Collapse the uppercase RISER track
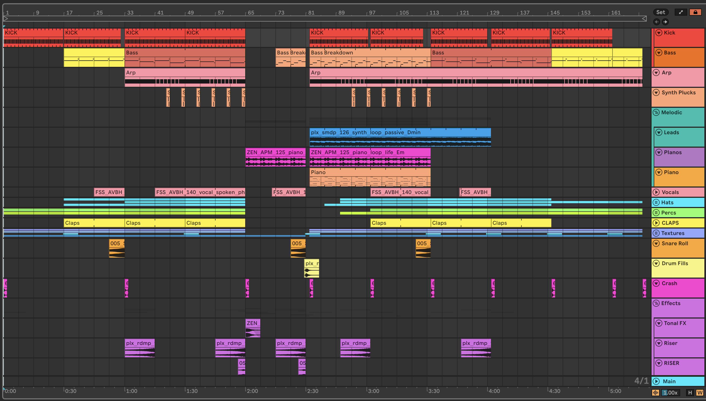The width and height of the screenshot is (706, 401). (x=659, y=363)
